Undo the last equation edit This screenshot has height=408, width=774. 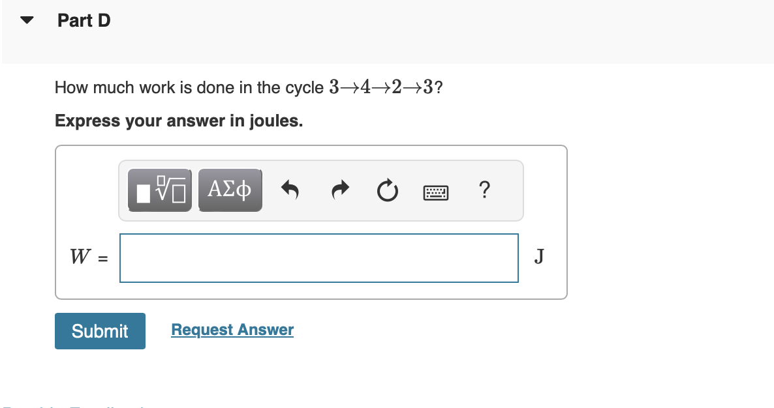point(290,190)
